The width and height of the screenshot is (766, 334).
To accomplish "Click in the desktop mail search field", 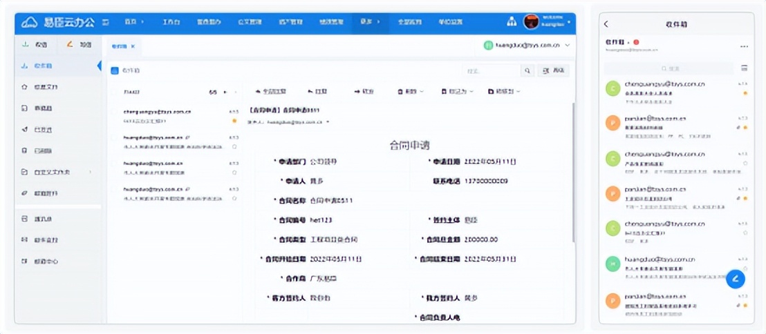I will click(x=491, y=70).
